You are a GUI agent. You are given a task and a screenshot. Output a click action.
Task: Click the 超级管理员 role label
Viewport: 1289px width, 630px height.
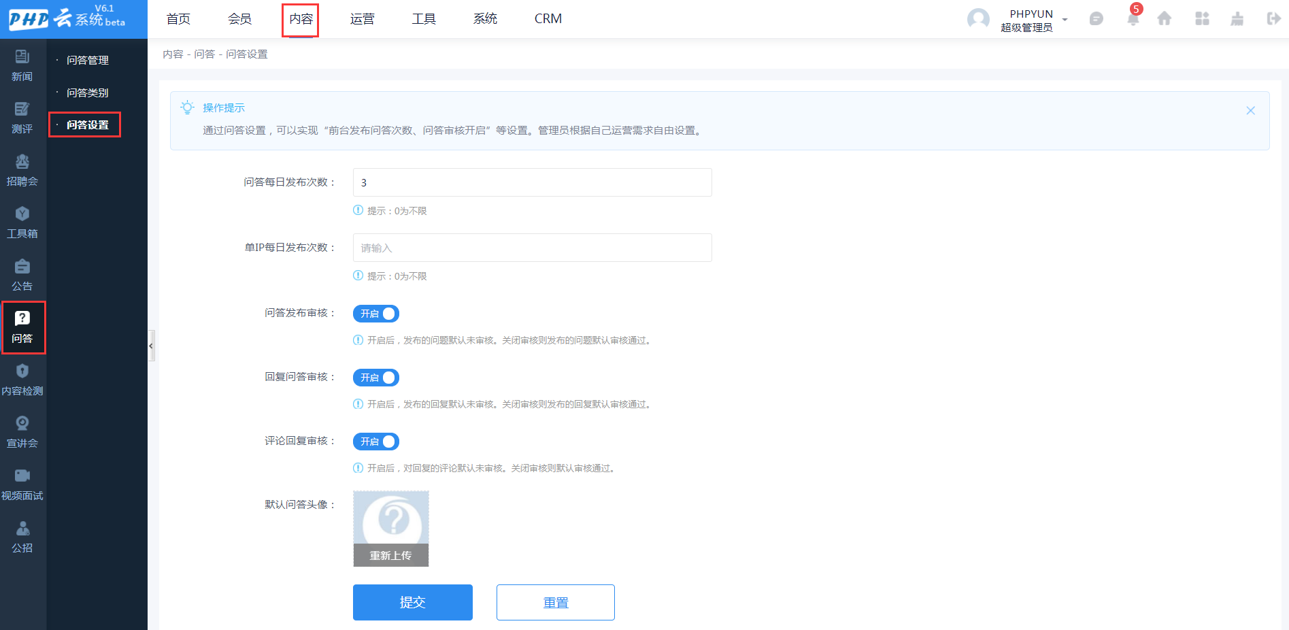pos(1026,27)
